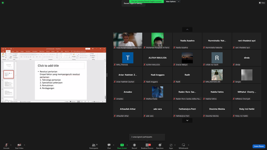Select rofiah nur kasih participant tile
The width and height of the screenshot is (267, 150).
pyautogui.click(x=217, y=58)
